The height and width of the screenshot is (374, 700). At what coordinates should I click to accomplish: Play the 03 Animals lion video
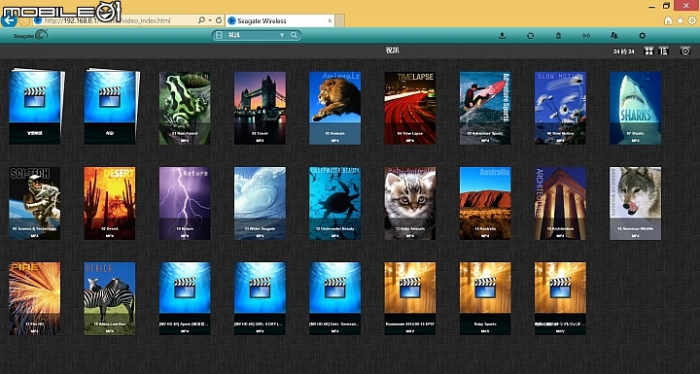334,108
